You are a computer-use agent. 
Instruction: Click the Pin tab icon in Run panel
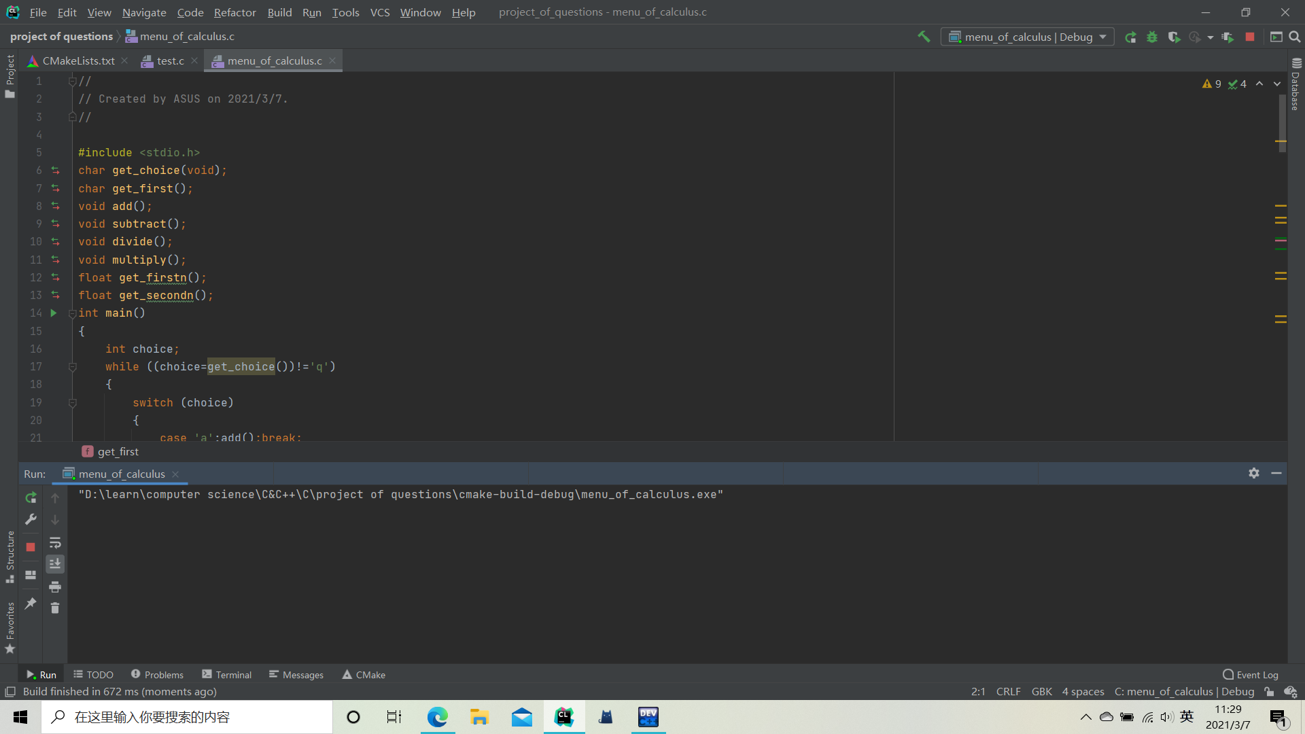[31, 604]
